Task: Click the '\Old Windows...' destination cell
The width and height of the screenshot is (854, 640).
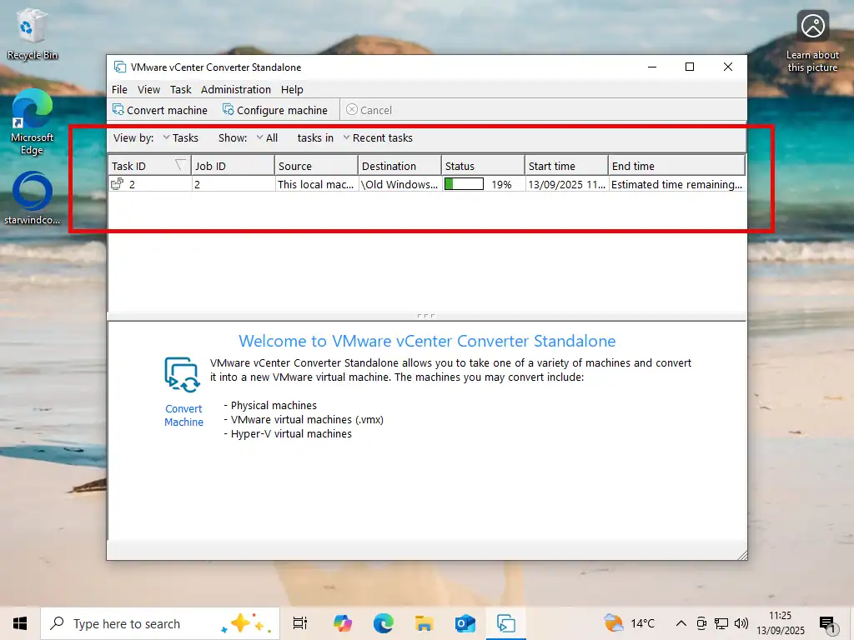Action: 399,184
